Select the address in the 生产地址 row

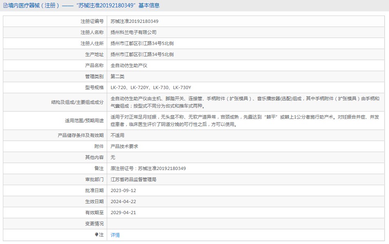[x=142, y=54]
